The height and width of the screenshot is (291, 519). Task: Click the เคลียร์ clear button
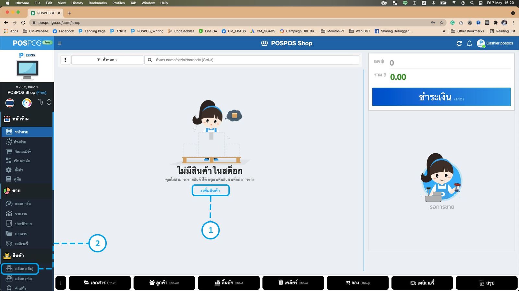(293, 283)
